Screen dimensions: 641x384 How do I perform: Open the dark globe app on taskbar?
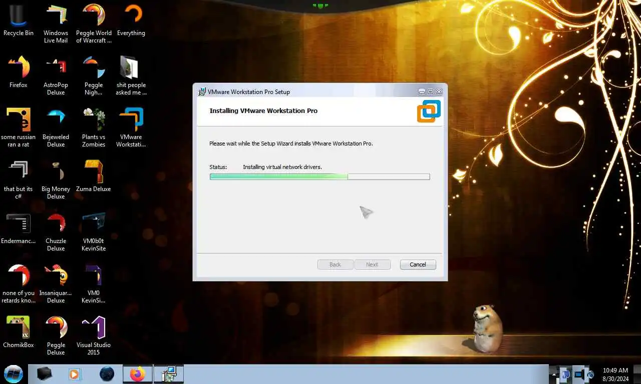pos(107,373)
